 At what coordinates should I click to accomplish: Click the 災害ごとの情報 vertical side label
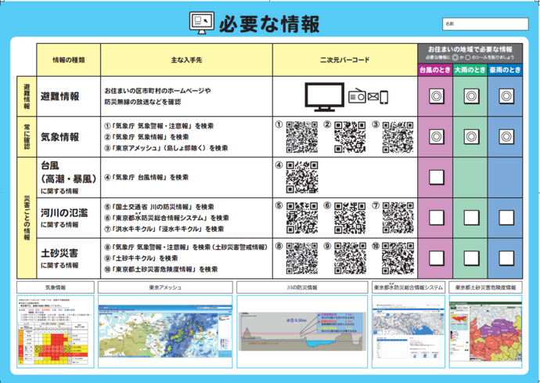coord(27,218)
